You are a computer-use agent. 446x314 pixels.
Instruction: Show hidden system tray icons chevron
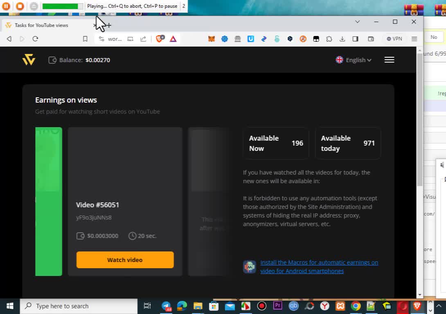tap(439, 306)
